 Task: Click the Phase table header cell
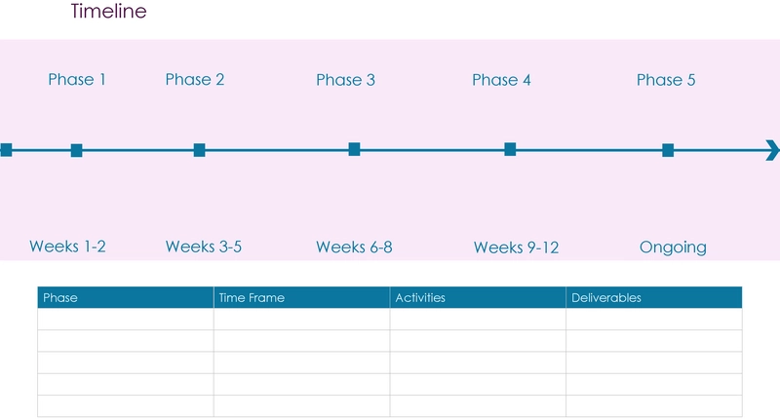[126, 298]
